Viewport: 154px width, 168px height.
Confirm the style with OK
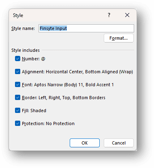(x=85, y=143)
